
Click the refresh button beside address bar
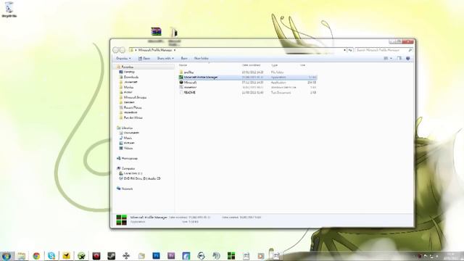(350, 50)
